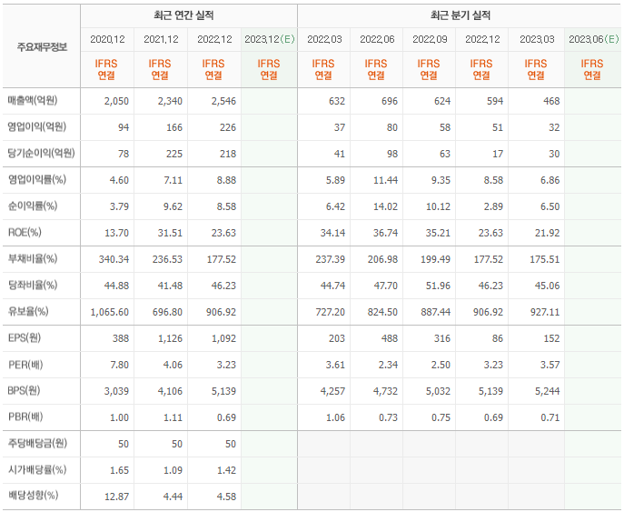Select the 주요재무정보 header cell

(x=42, y=47)
